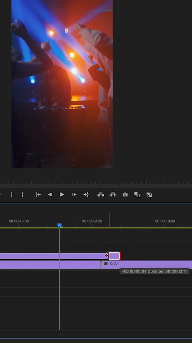Click the concert video preview in the monitor
192x343 pixels.
(x=62, y=84)
